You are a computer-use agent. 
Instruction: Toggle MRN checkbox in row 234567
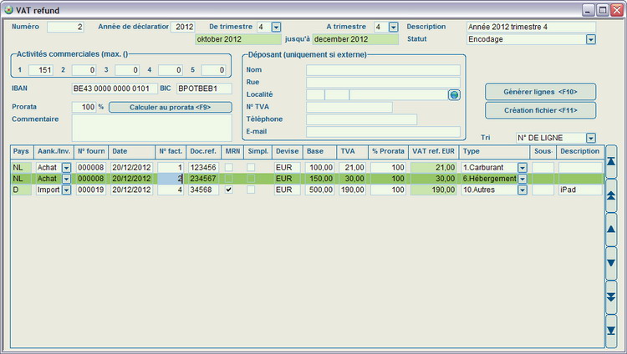click(x=229, y=179)
